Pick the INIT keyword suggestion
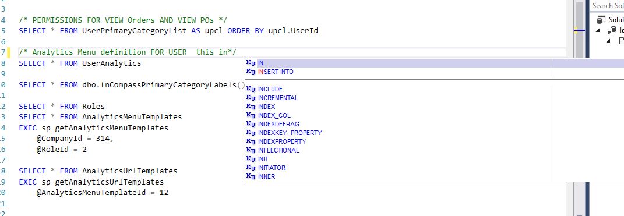 click(263, 159)
